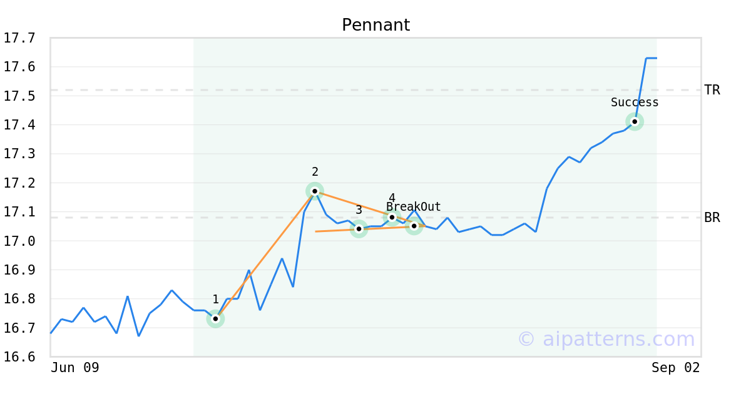Click pattern point marker 2 at the peak
Screen dimensions: 751x394
click(x=315, y=191)
